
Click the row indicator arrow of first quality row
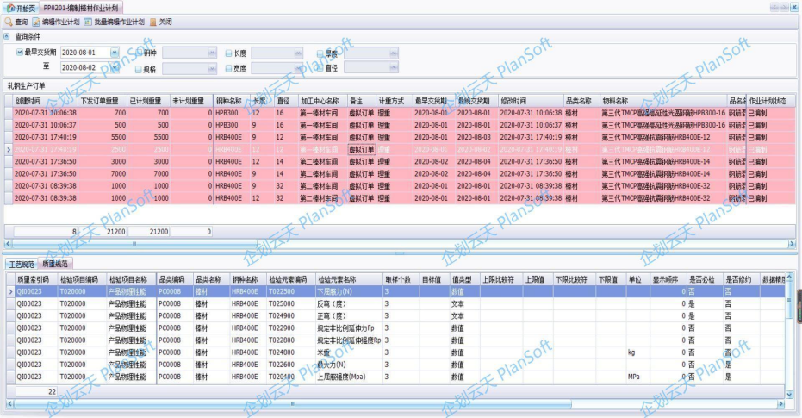10,291
